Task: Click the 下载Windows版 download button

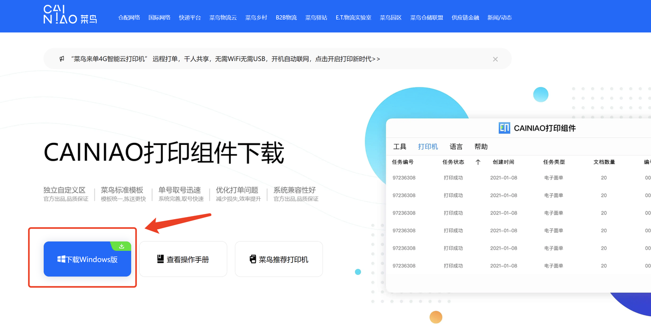Action: pos(87,259)
